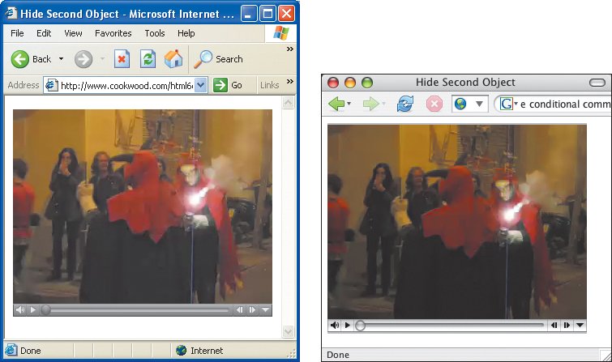This screenshot has width=612, height=362.
Task: Open the File menu in Internet Explorer
Action: click(x=17, y=33)
